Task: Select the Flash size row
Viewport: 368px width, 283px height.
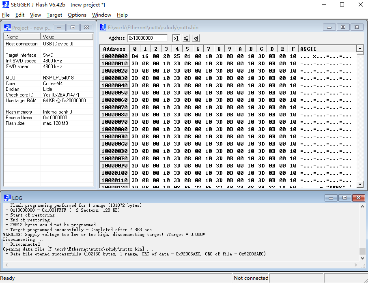Action: tap(49, 123)
